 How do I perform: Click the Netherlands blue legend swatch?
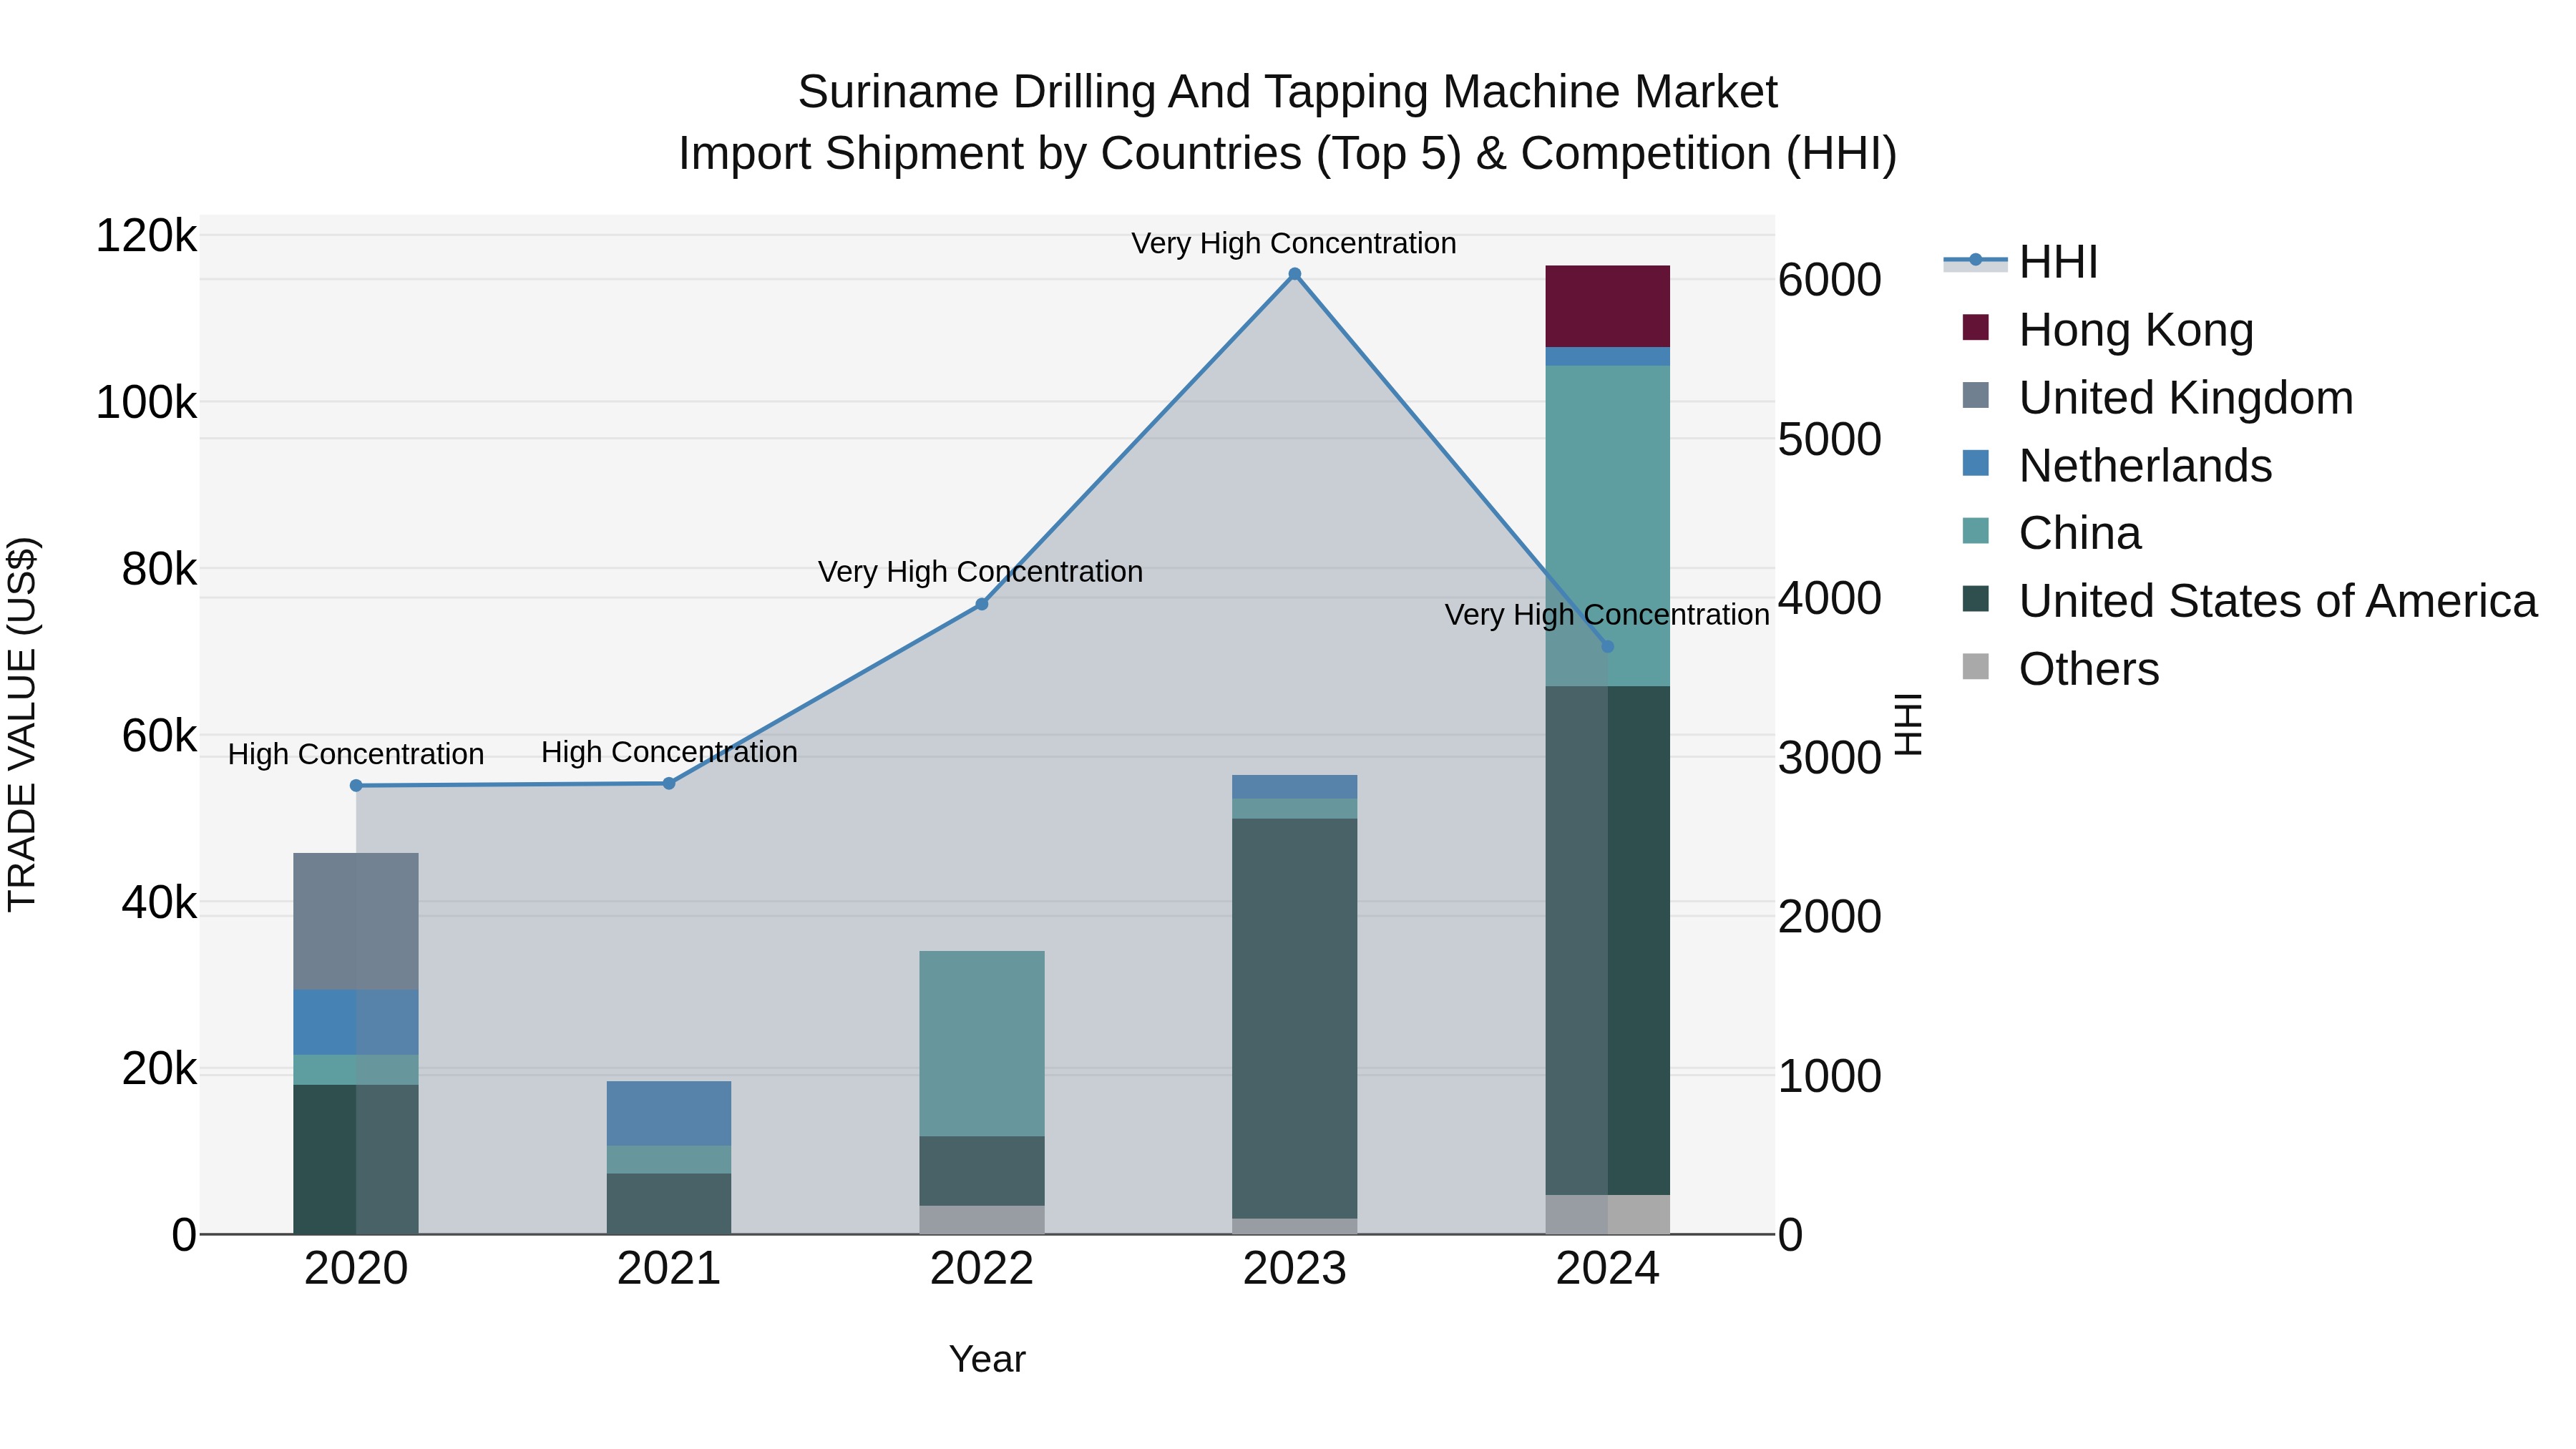click(1975, 462)
